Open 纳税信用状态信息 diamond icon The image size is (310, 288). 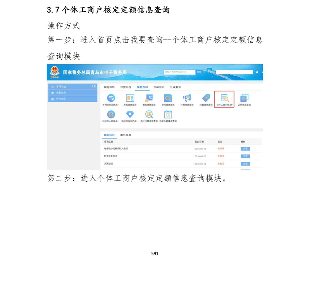point(130,115)
